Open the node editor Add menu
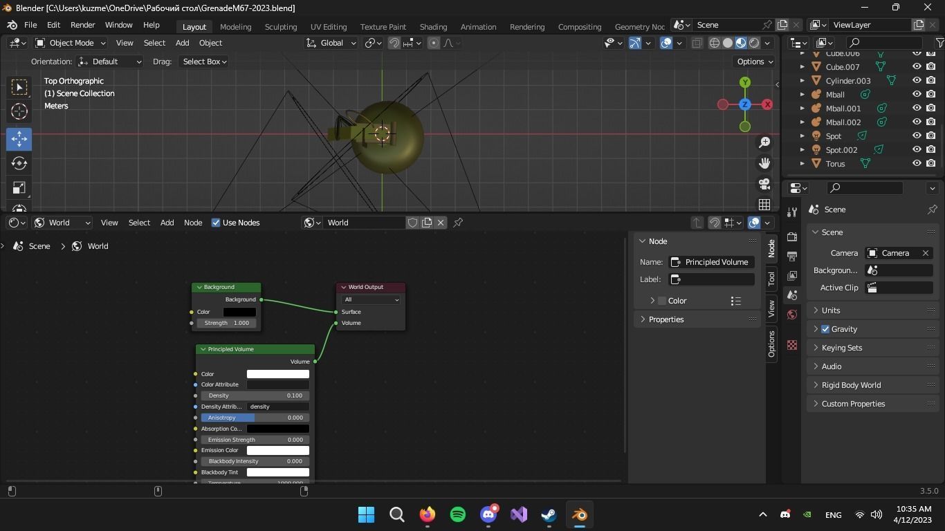The image size is (945, 531). [x=167, y=223]
